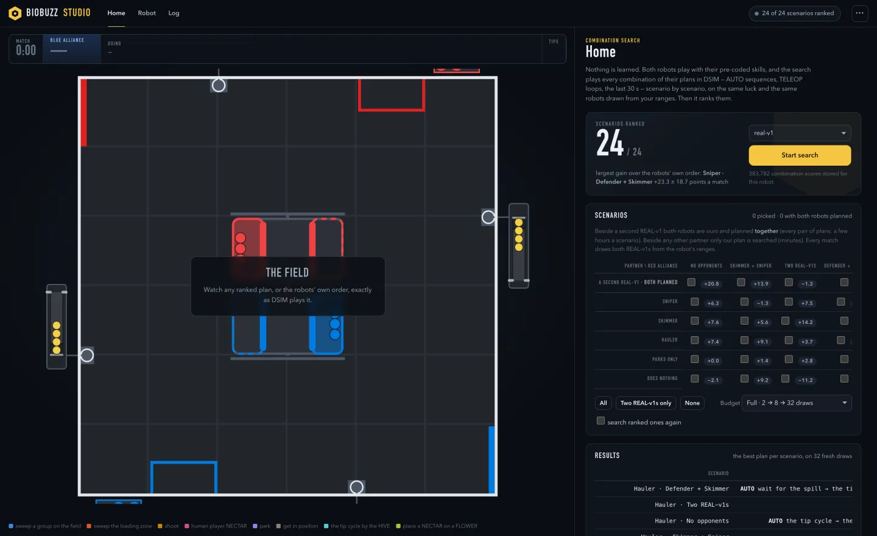
Task: Select the circle marker on the field's left wall
Action: (87, 355)
